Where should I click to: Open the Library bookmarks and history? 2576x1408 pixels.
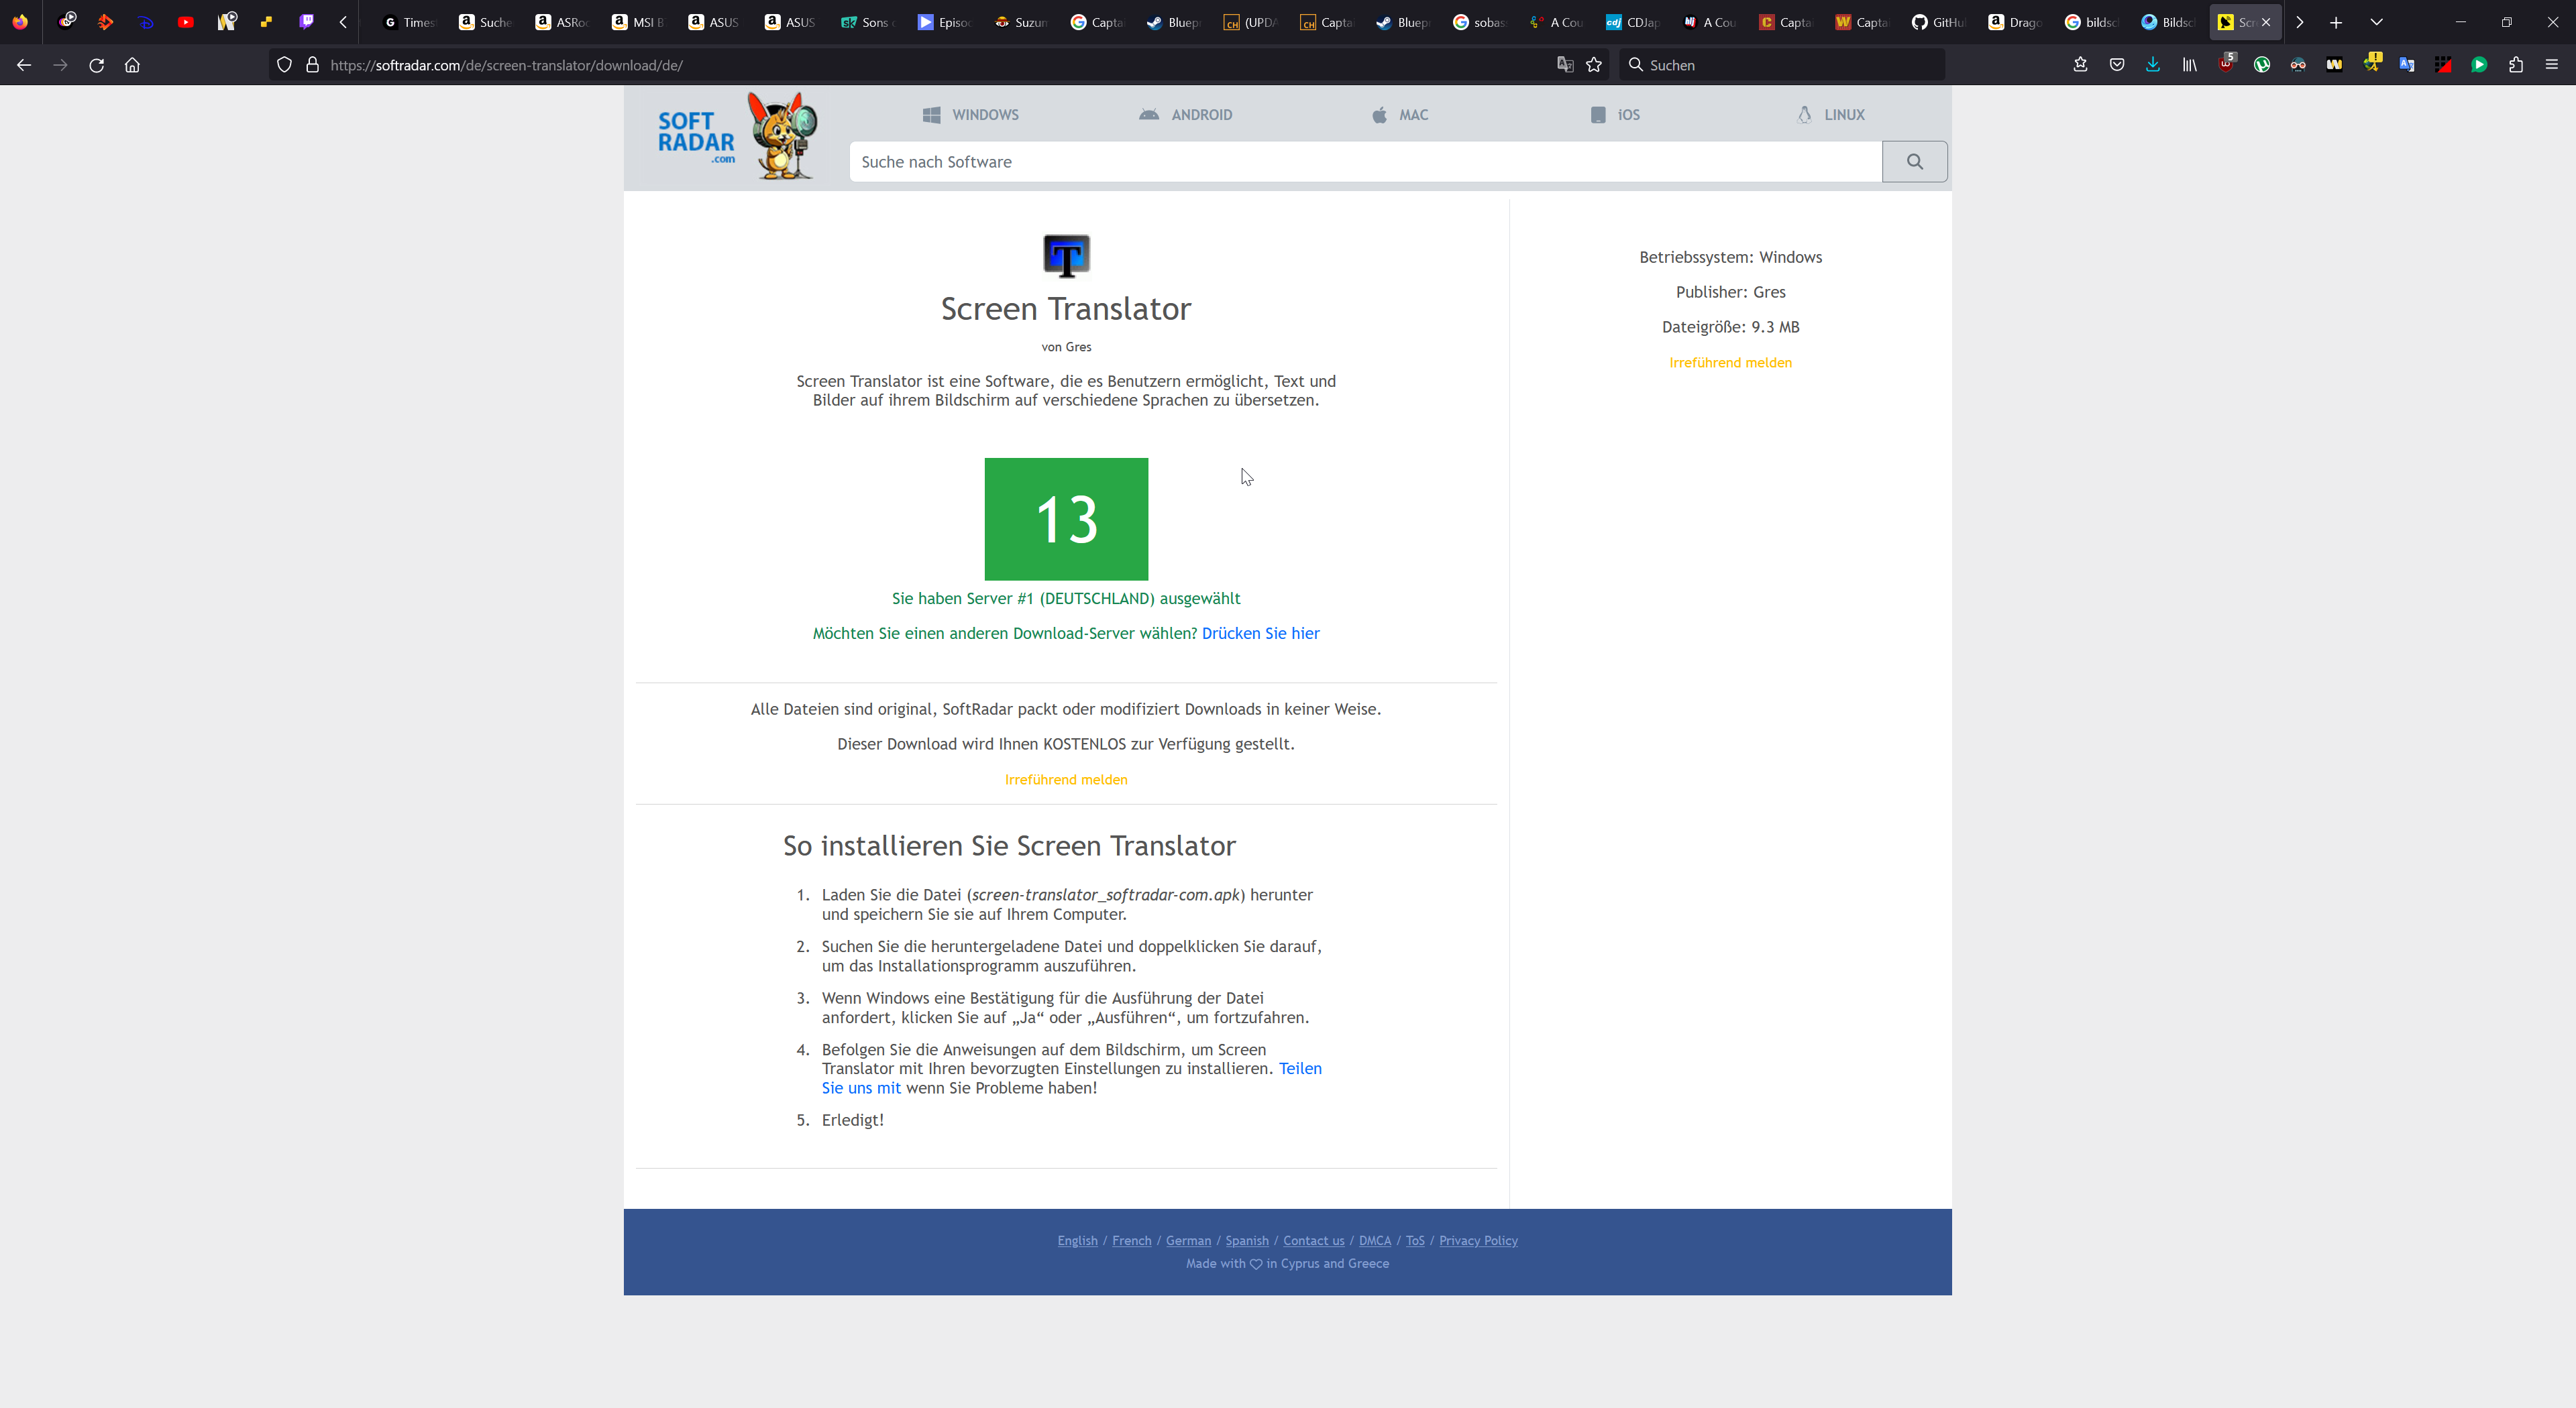(2189, 65)
